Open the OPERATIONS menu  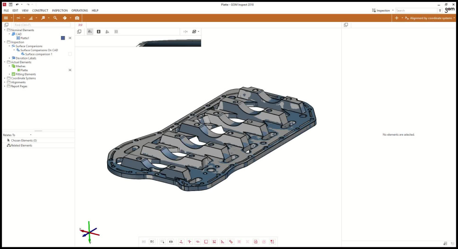[x=79, y=11]
